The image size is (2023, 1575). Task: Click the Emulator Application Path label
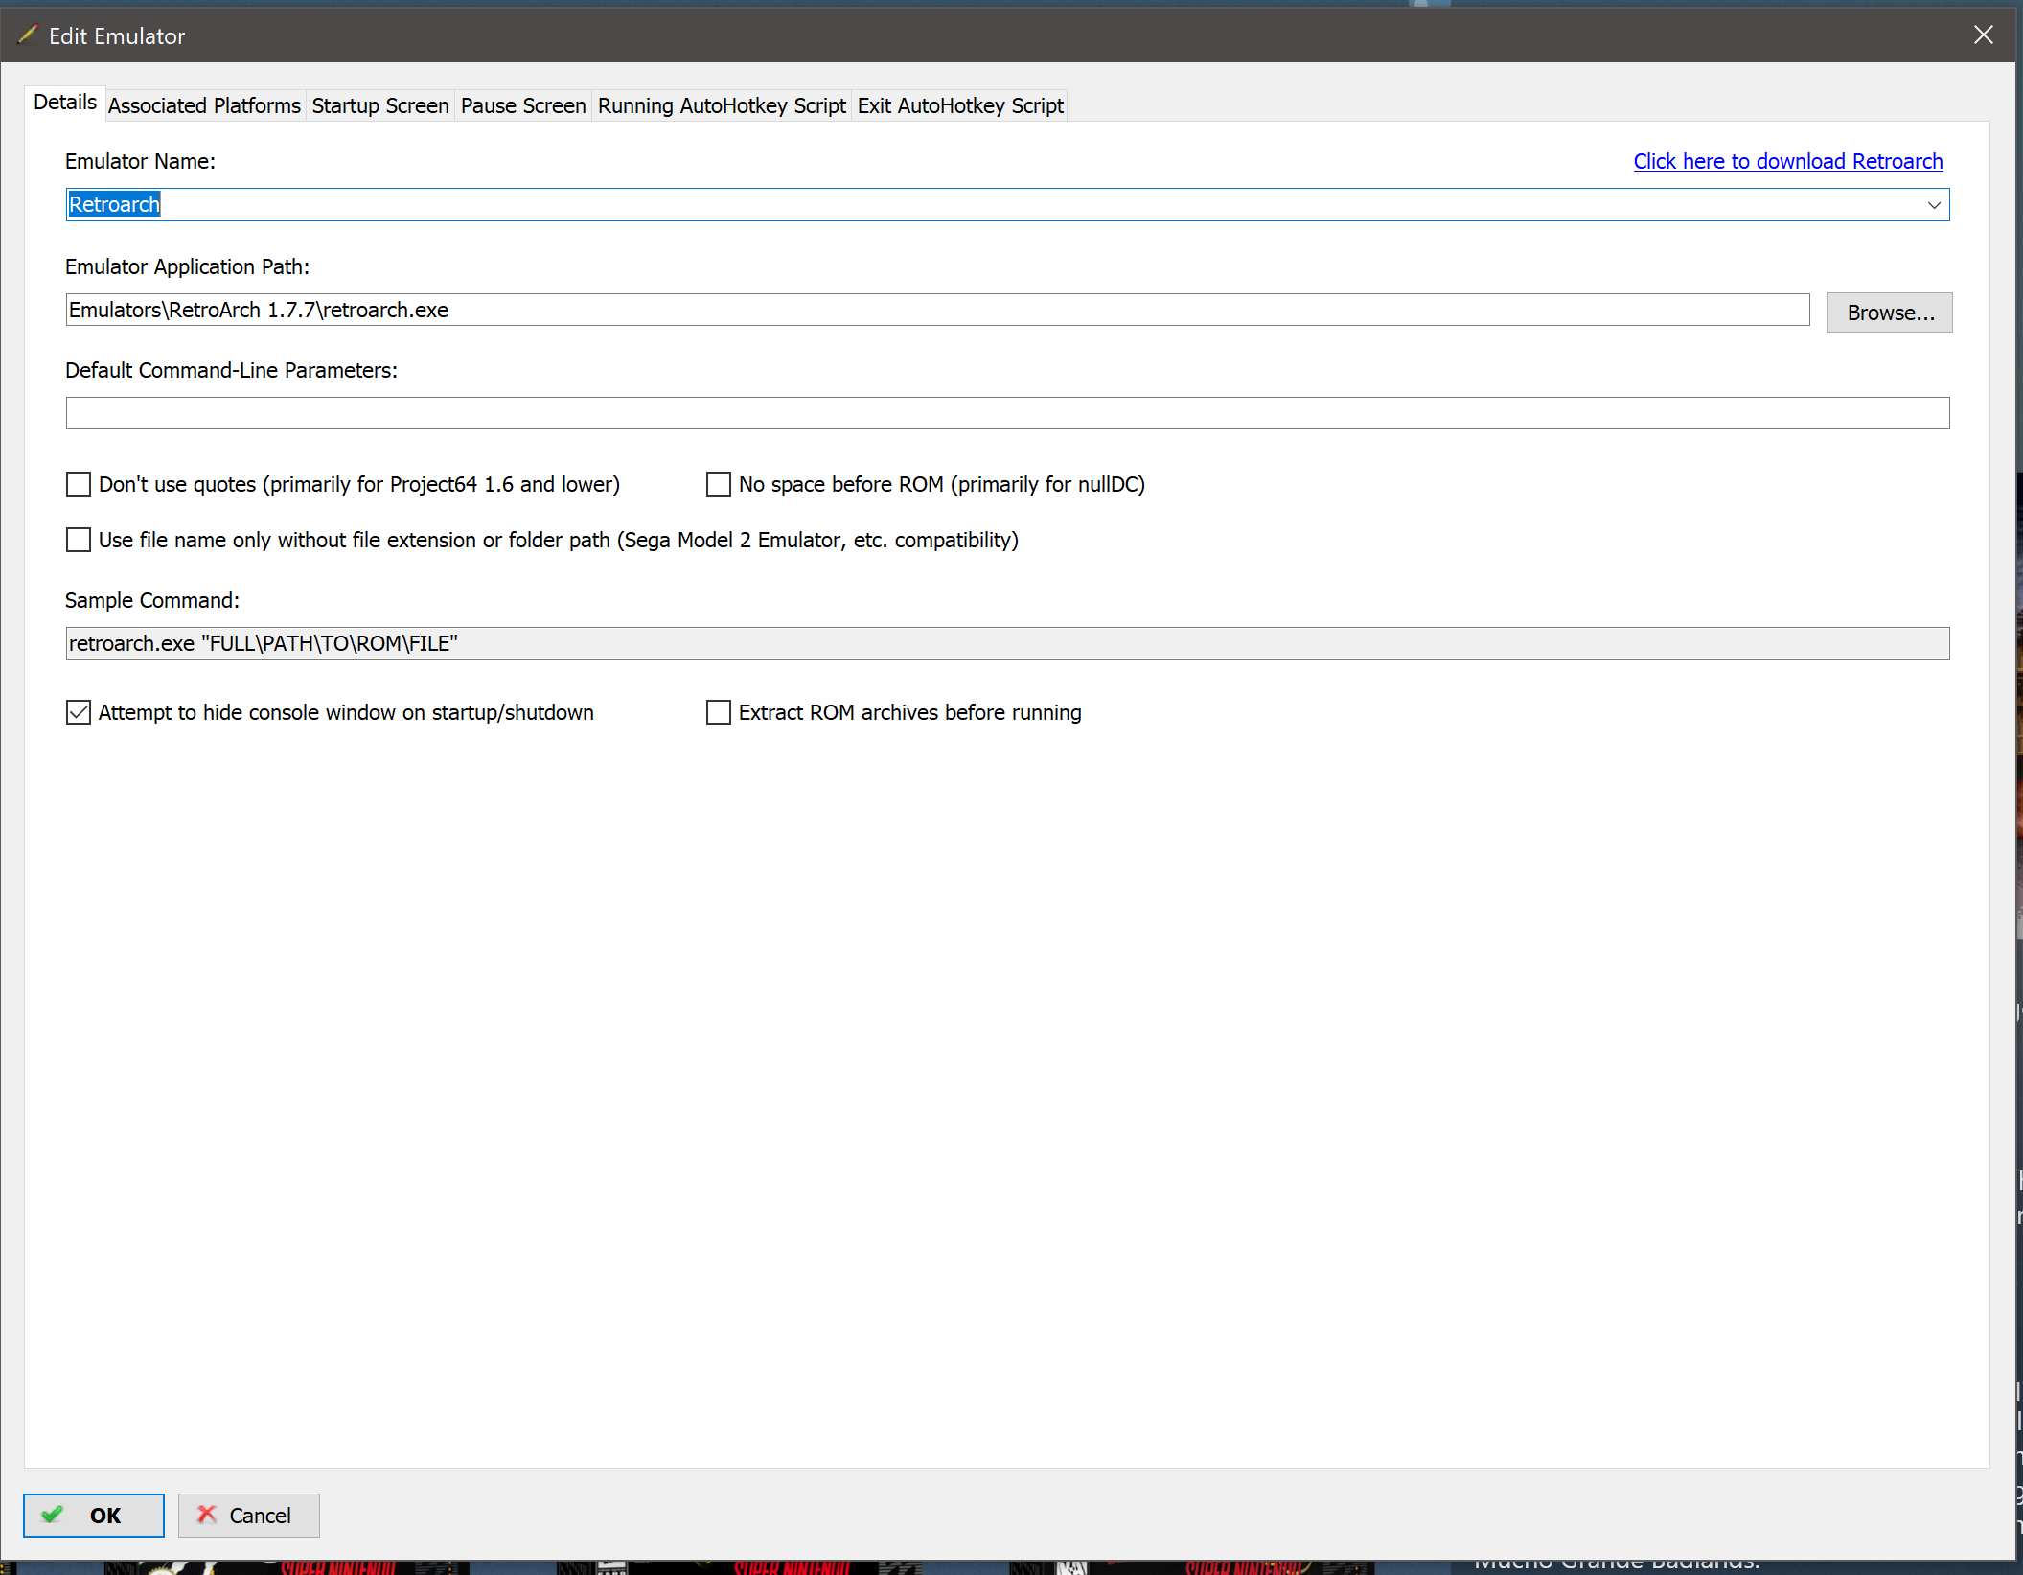[x=187, y=266]
